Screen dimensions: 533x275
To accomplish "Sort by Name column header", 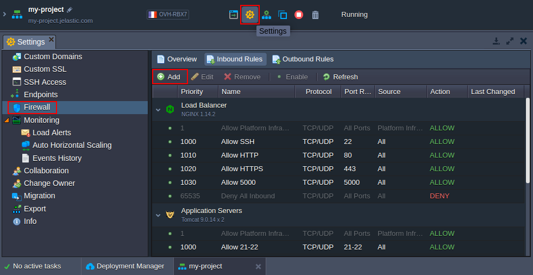I will (x=256, y=92).
